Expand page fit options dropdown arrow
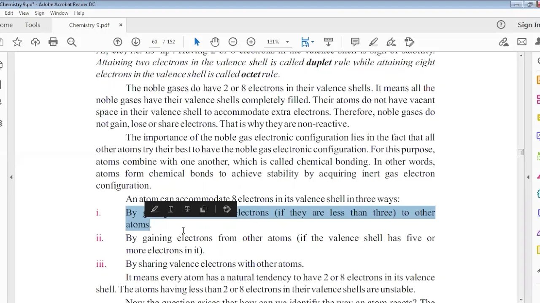 point(313,42)
